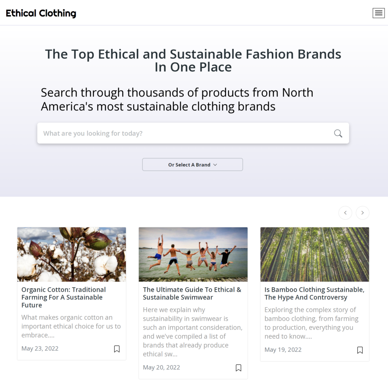Click the bamboo article excerpt text
388x391 pixels.
pyautogui.click(x=312, y=323)
